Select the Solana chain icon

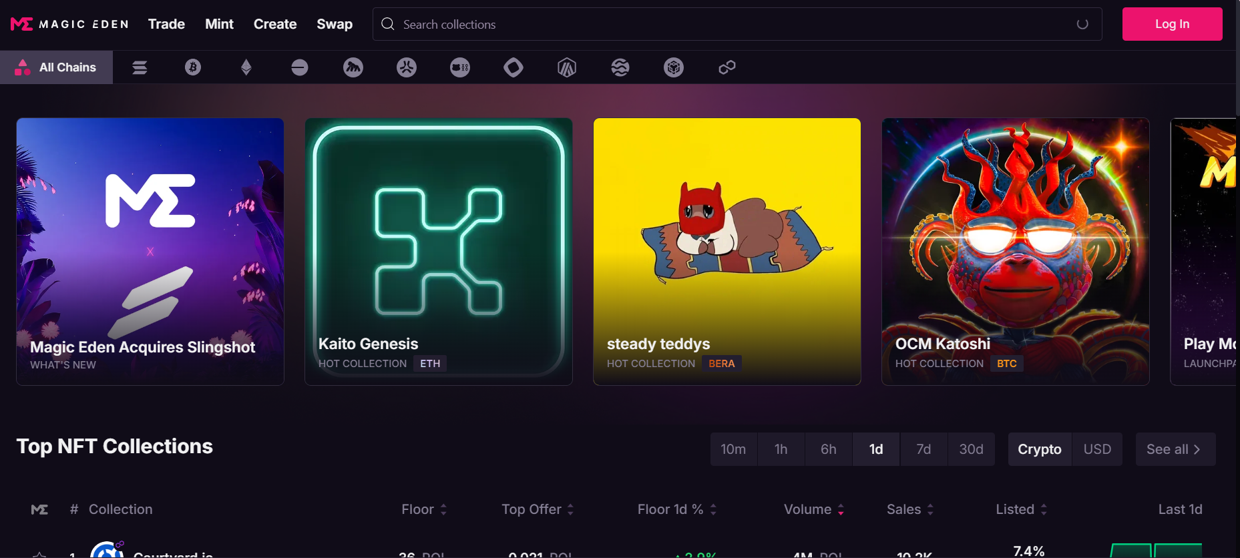pyautogui.click(x=140, y=67)
